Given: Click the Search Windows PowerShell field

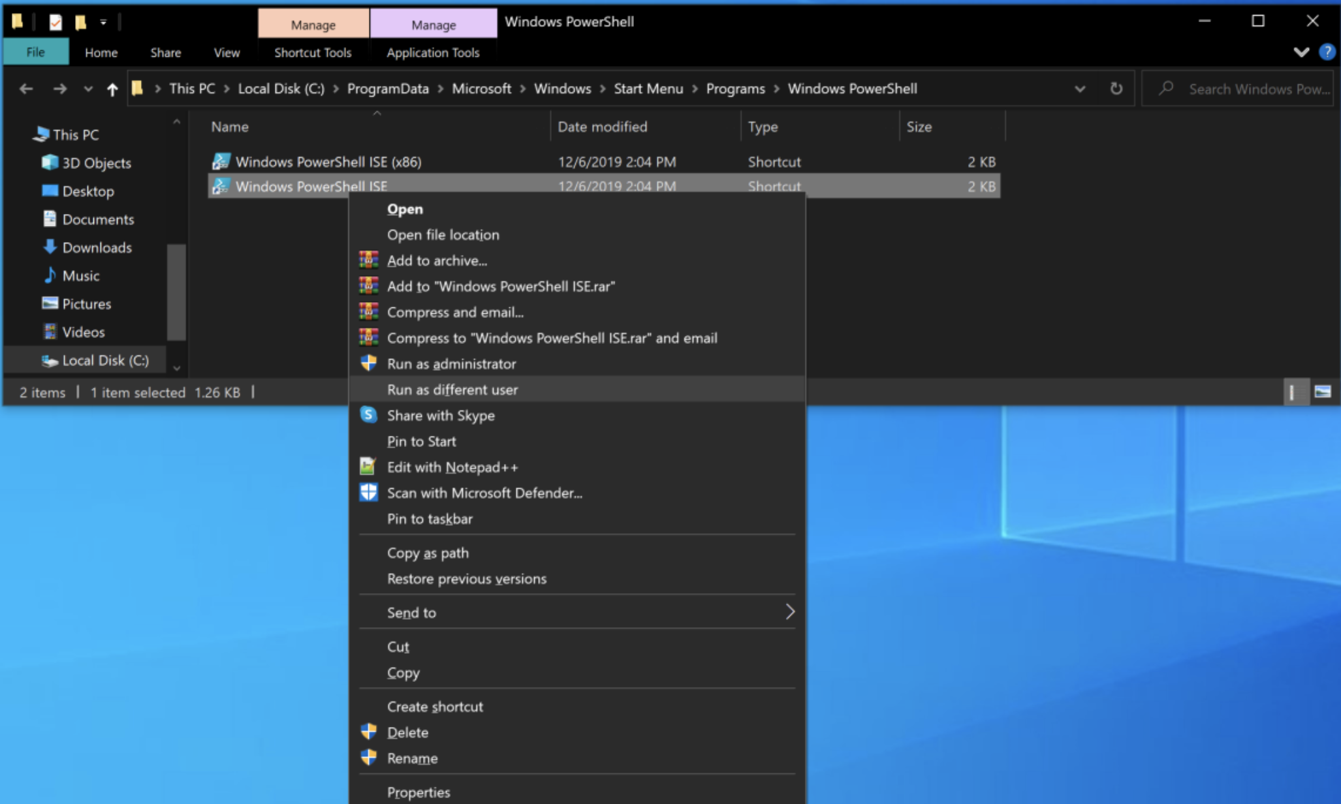Looking at the screenshot, I should 1257,89.
